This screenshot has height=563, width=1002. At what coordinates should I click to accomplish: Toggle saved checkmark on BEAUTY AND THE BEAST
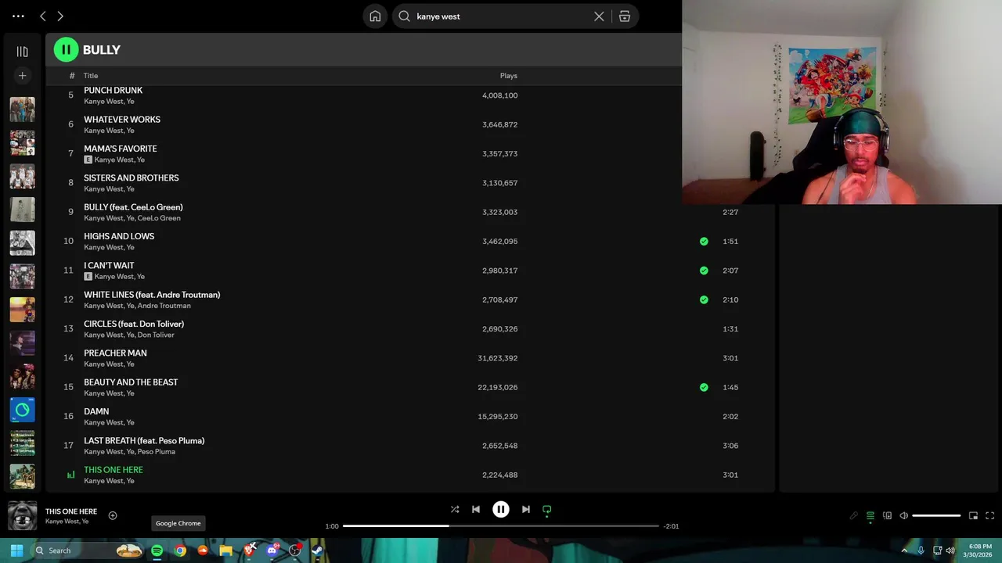[704, 387]
